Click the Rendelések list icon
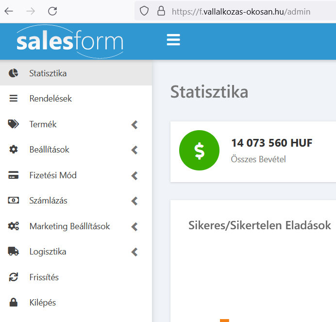Viewport: 336px width, 322px height. coord(13,99)
